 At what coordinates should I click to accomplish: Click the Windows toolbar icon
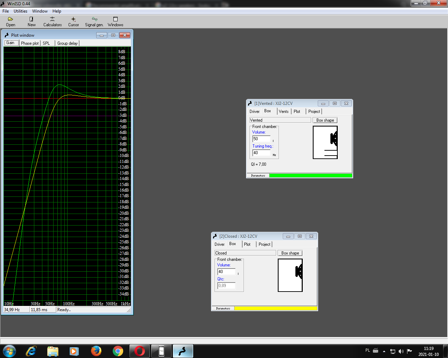(115, 21)
